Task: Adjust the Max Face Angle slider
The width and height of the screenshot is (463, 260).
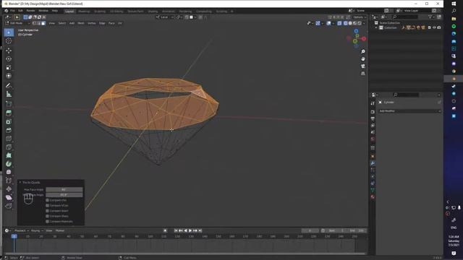Action: tap(64, 189)
